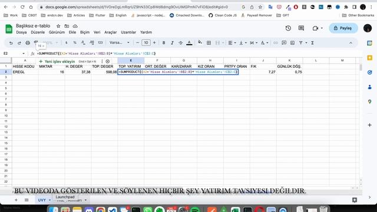
Task: Print the spreadsheet via the printer icon
Action: [x=28, y=43]
